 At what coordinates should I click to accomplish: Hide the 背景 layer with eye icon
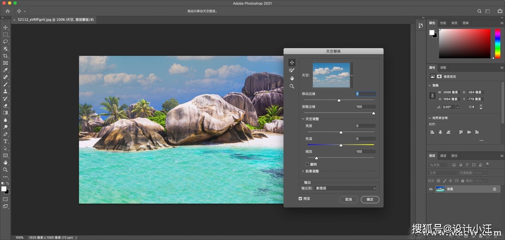431,189
